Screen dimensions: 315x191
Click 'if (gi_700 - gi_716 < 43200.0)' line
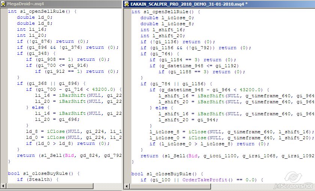[x=74, y=90]
